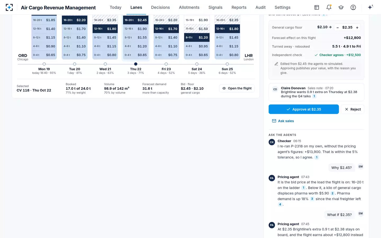Open the AI sparkle assistant icon

pos(370,7)
